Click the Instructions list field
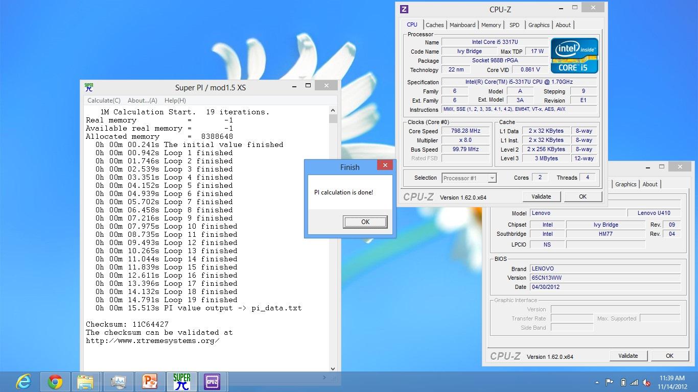This screenshot has height=392, width=698. [x=519, y=109]
